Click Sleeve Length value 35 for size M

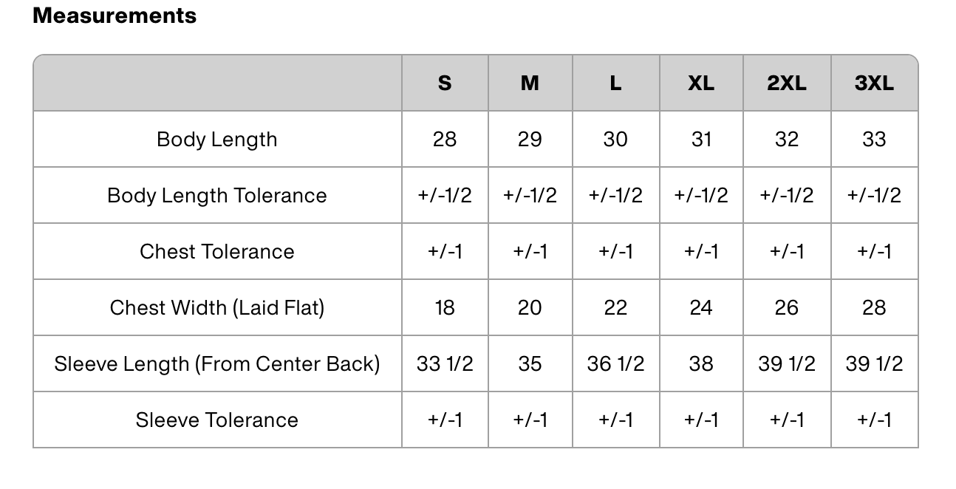530,363
